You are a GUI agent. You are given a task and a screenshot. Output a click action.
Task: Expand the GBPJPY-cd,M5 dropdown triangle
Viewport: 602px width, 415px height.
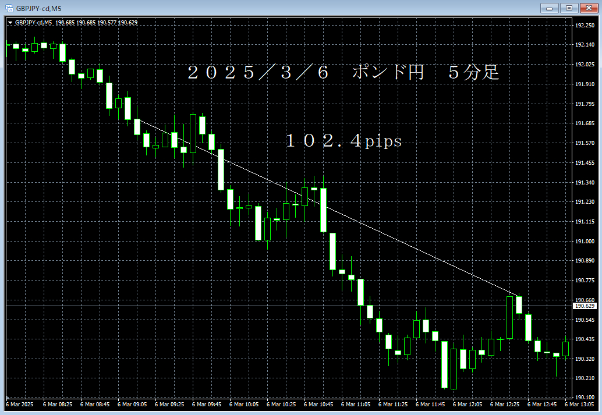10,23
